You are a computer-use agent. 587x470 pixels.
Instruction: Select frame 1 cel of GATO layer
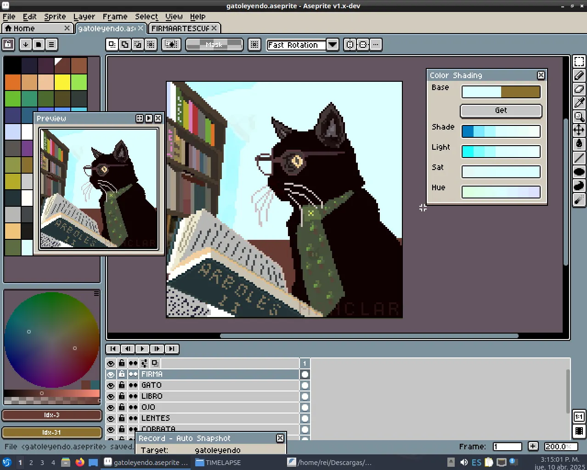click(x=305, y=385)
